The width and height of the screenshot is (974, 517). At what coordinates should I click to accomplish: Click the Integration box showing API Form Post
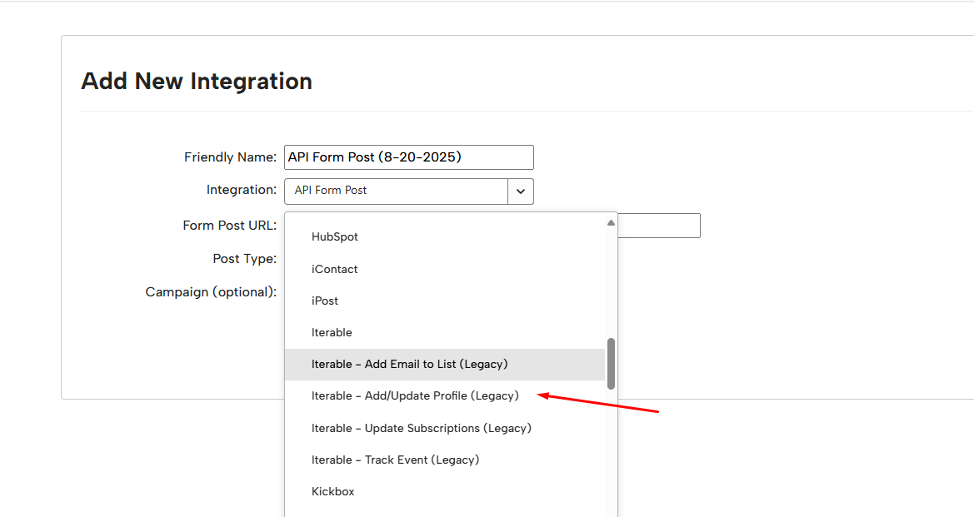click(396, 191)
